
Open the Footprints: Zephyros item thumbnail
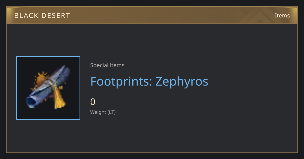(48, 88)
